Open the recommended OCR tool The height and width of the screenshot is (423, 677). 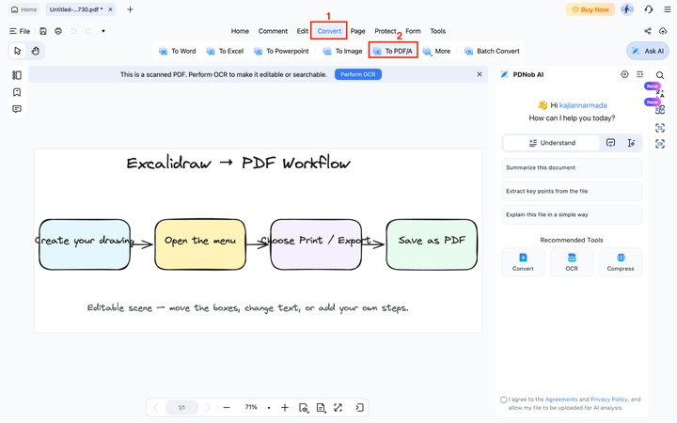point(572,262)
